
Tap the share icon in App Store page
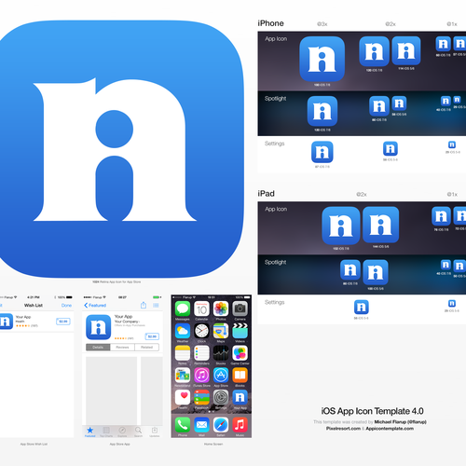click(144, 305)
